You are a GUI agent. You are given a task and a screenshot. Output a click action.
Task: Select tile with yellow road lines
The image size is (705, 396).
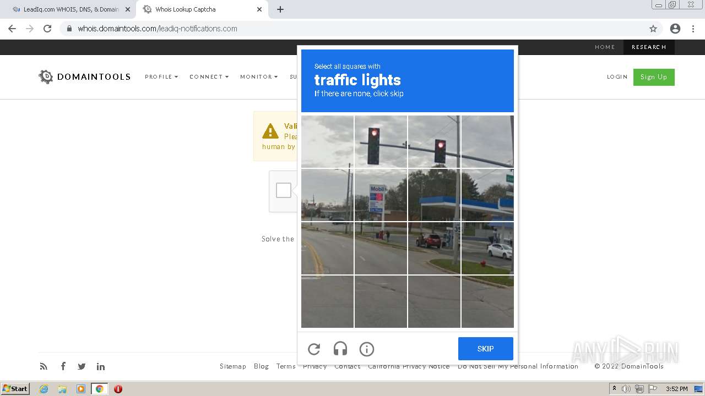tap(327, 248)
